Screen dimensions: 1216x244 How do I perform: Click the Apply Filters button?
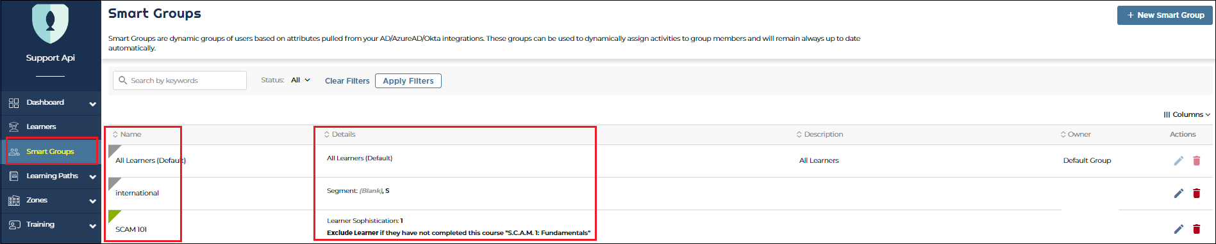[x=408, y=80]
